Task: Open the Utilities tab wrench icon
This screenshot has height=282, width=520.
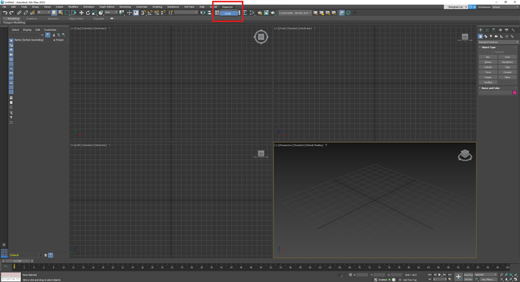Action: [x=512, y=30]
